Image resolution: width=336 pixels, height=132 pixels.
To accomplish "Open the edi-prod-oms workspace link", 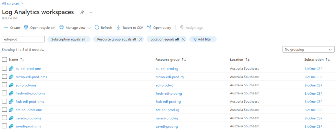I will click(26, 85).
